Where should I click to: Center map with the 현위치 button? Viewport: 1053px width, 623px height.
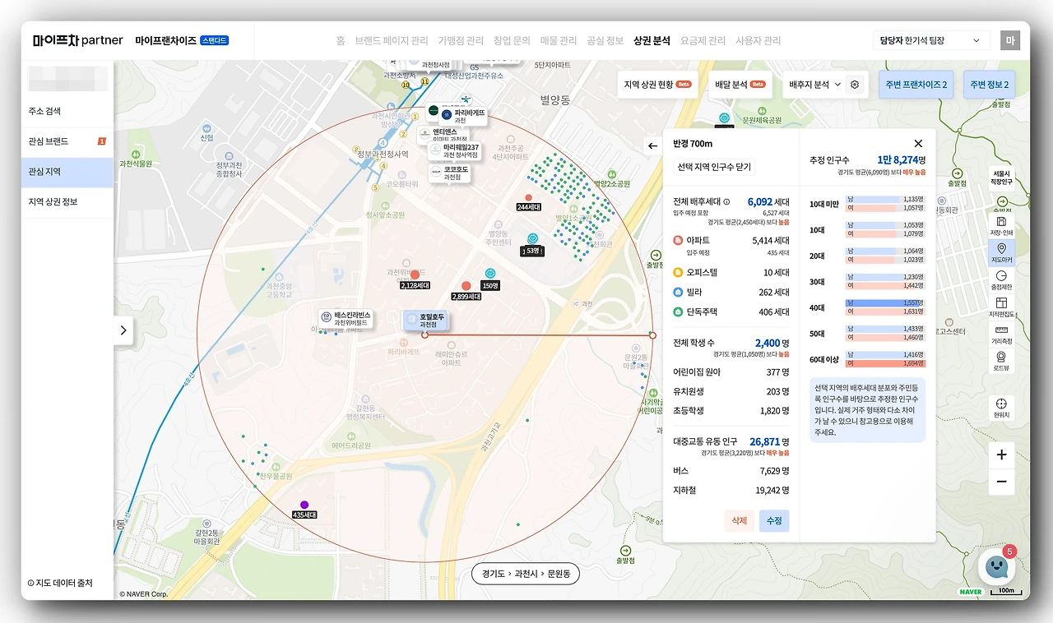click(1001, 408)
